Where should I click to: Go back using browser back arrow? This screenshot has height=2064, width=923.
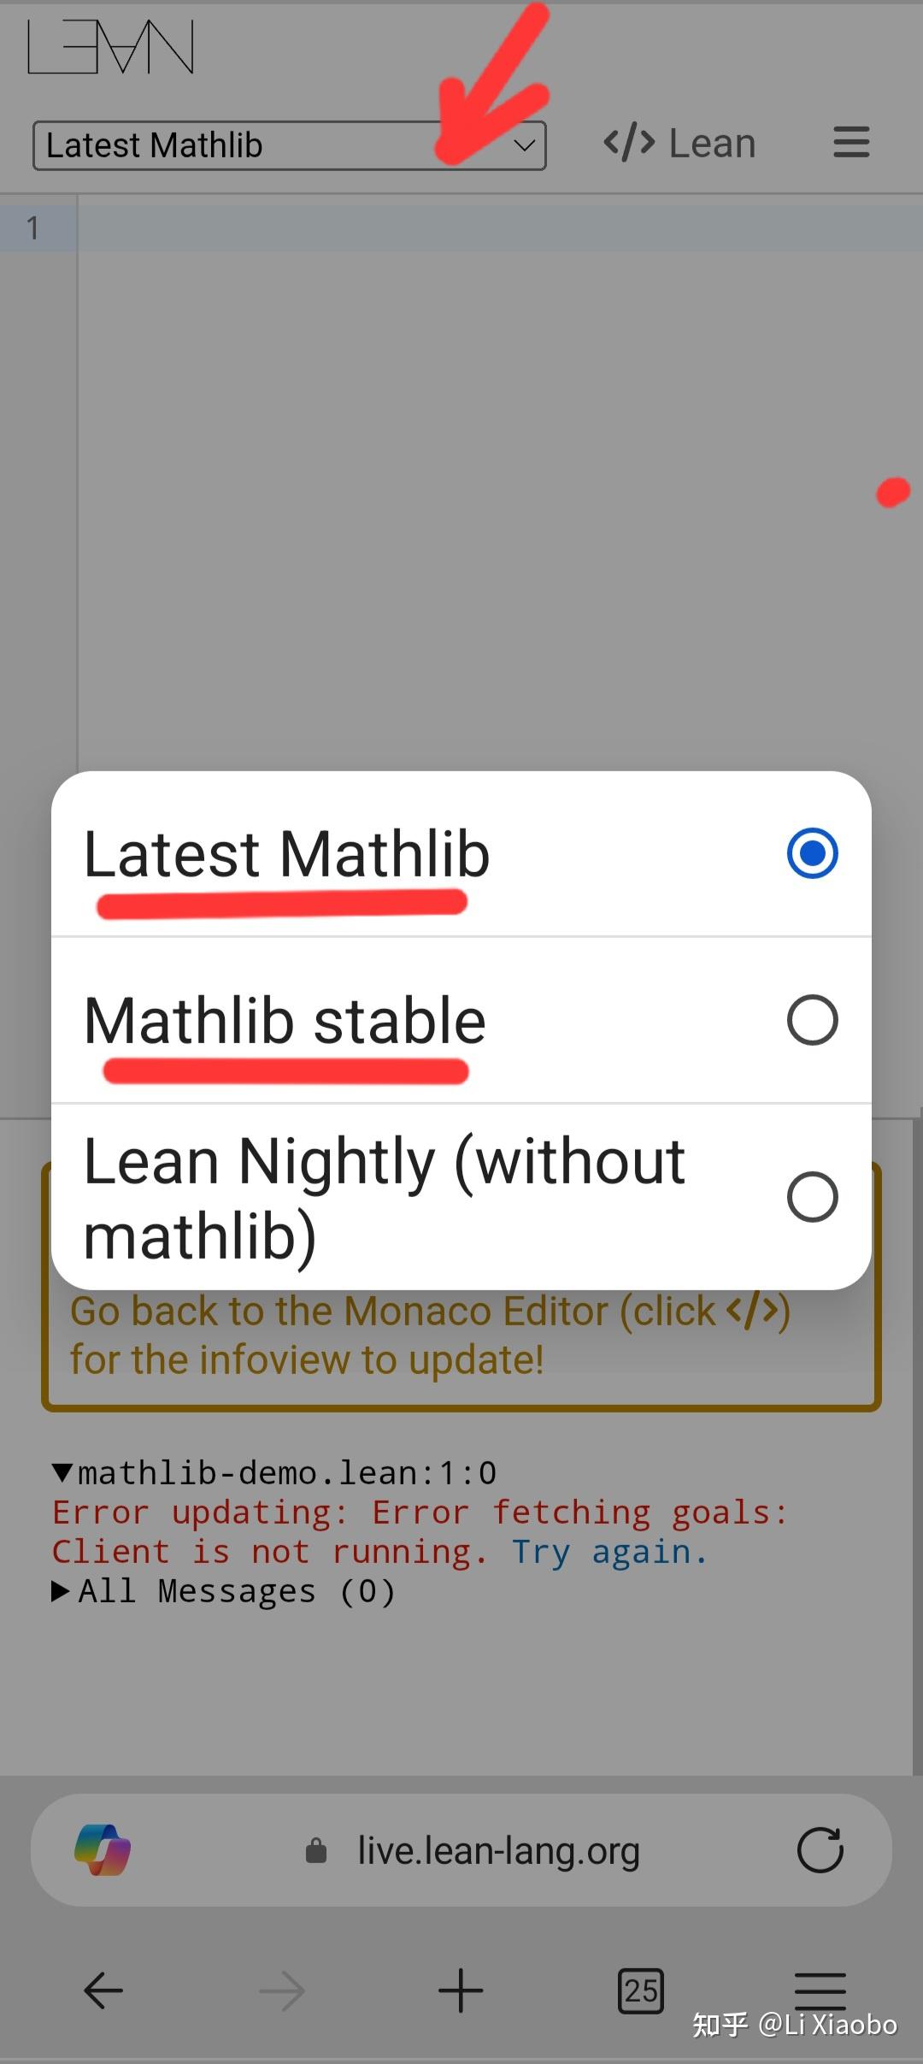[103, 1990]
